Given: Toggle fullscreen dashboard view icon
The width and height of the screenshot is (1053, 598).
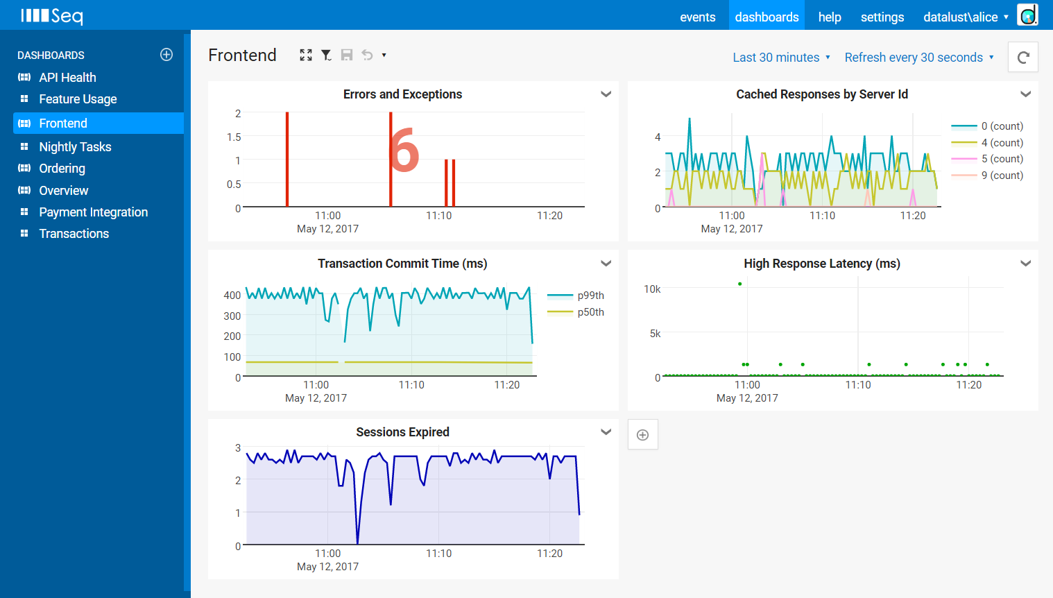Looking at the screenshot, I should pos(306,55).
